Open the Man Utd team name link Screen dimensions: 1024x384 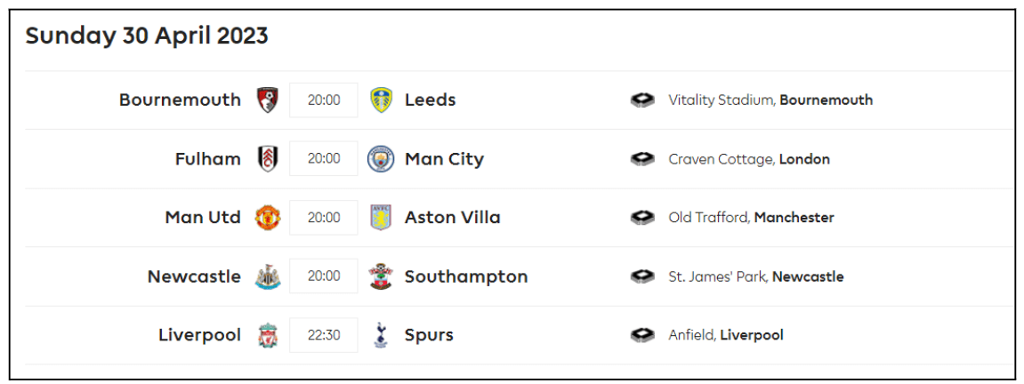203,218
